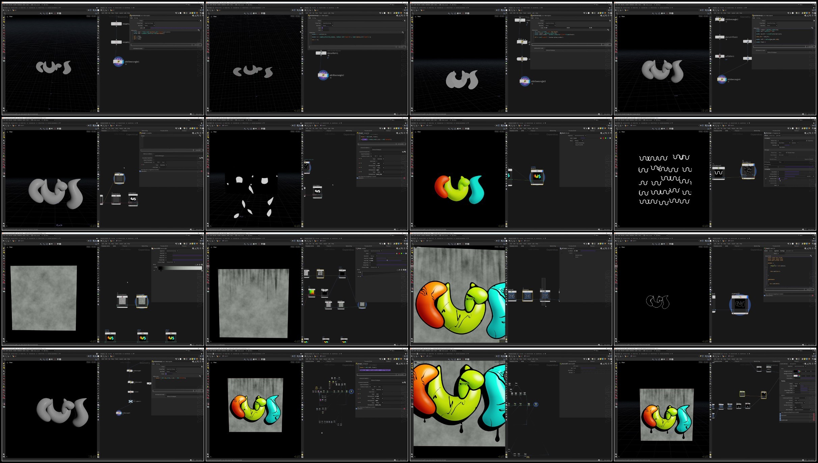Image resolution: width=818 pixels, height=463 pixels.
Task: Open VEXpression editor icon in attribwrangle1 frame
Action: [199, 30]
